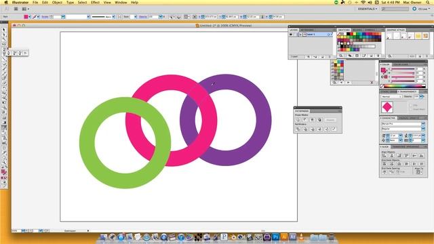
Task: Select the Selection tool
Action: point(4,30)
